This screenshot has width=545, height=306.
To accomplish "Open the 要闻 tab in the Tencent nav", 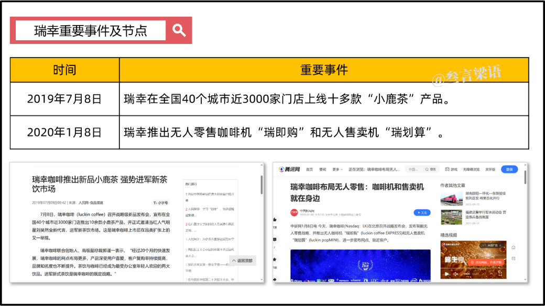I will pyautogui.click(x=323, y=169).
